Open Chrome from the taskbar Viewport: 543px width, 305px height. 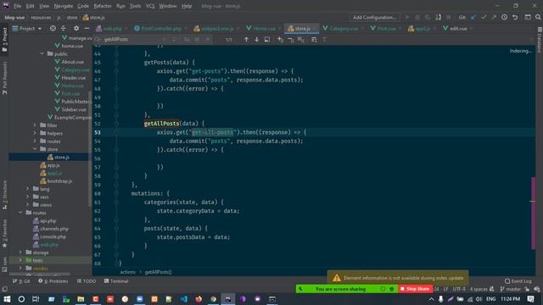213,299
